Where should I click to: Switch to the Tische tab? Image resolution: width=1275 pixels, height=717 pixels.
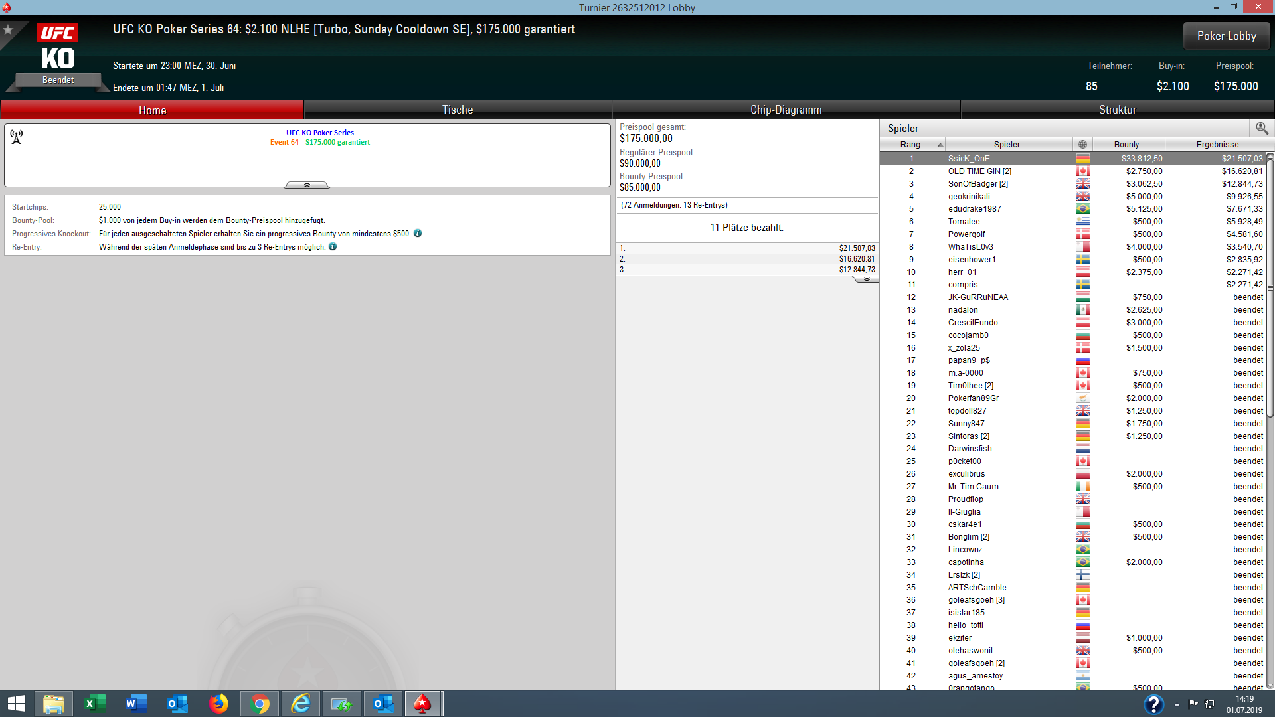point(458,110)
